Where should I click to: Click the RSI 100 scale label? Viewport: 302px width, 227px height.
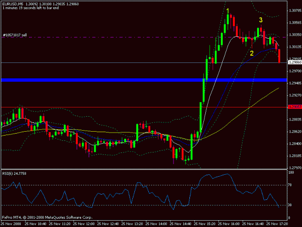click(x=291, y=173)
